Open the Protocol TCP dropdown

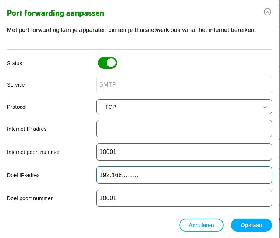coord(184,107)
